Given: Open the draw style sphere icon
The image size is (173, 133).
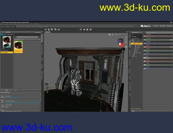Looking at the screenshot, I should (110, 35).
